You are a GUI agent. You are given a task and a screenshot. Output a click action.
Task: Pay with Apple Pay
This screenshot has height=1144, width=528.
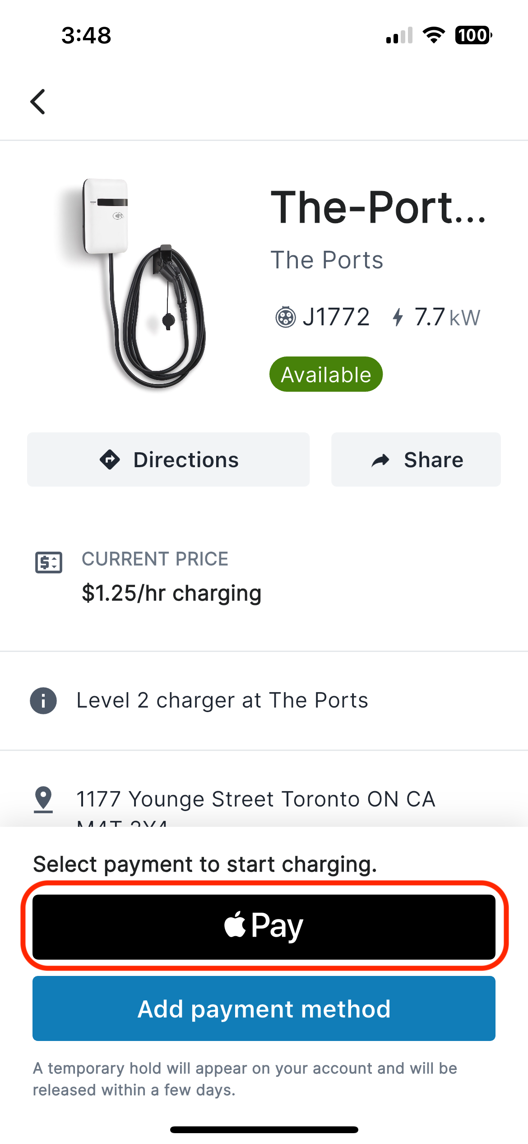coord(264,927)
